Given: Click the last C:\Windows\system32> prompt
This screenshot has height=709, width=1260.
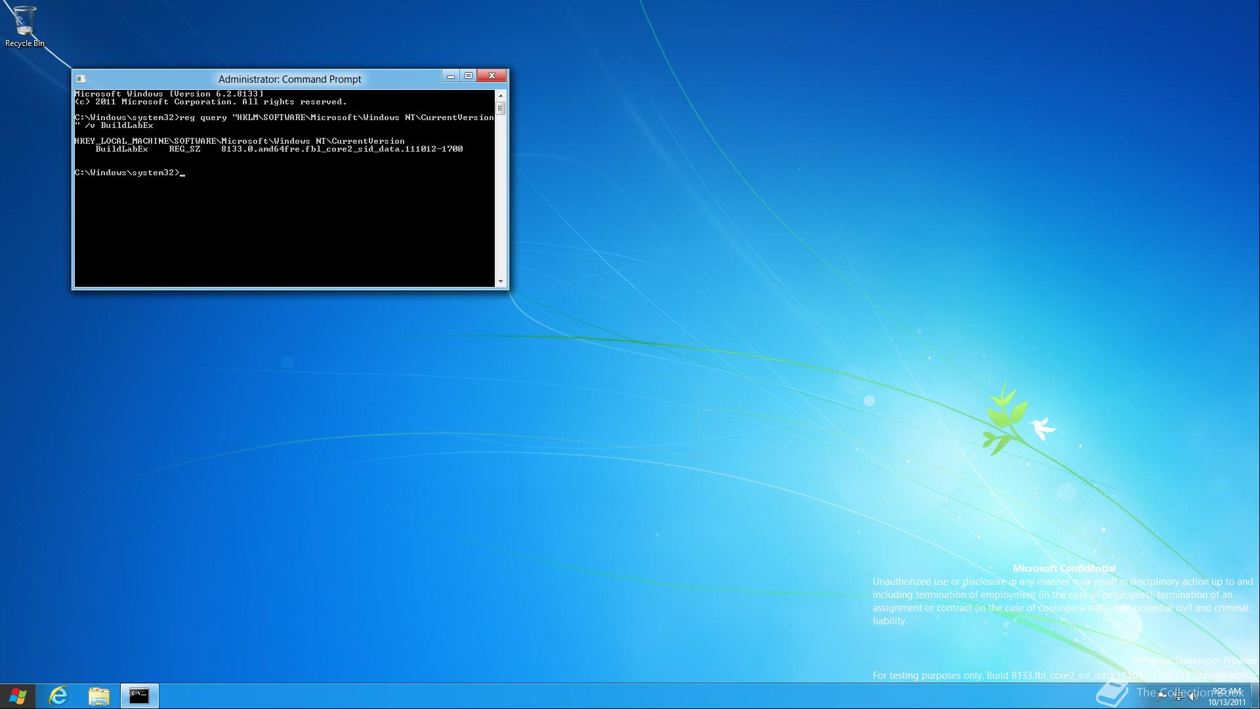Looking at the screenshot, I should (x=127, y=173).
